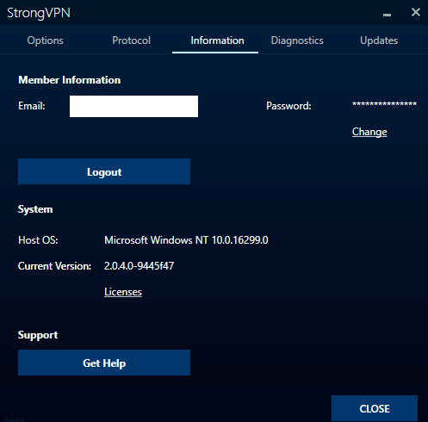Click the System section heading
The image size is (428, 422).
pos(35,209)
